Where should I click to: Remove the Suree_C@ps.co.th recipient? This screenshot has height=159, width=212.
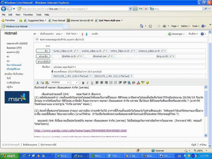[78, 51]
